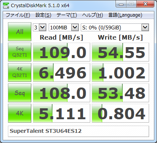
Task: Start the 4K Q32T1 test
Action: point(20,72)
